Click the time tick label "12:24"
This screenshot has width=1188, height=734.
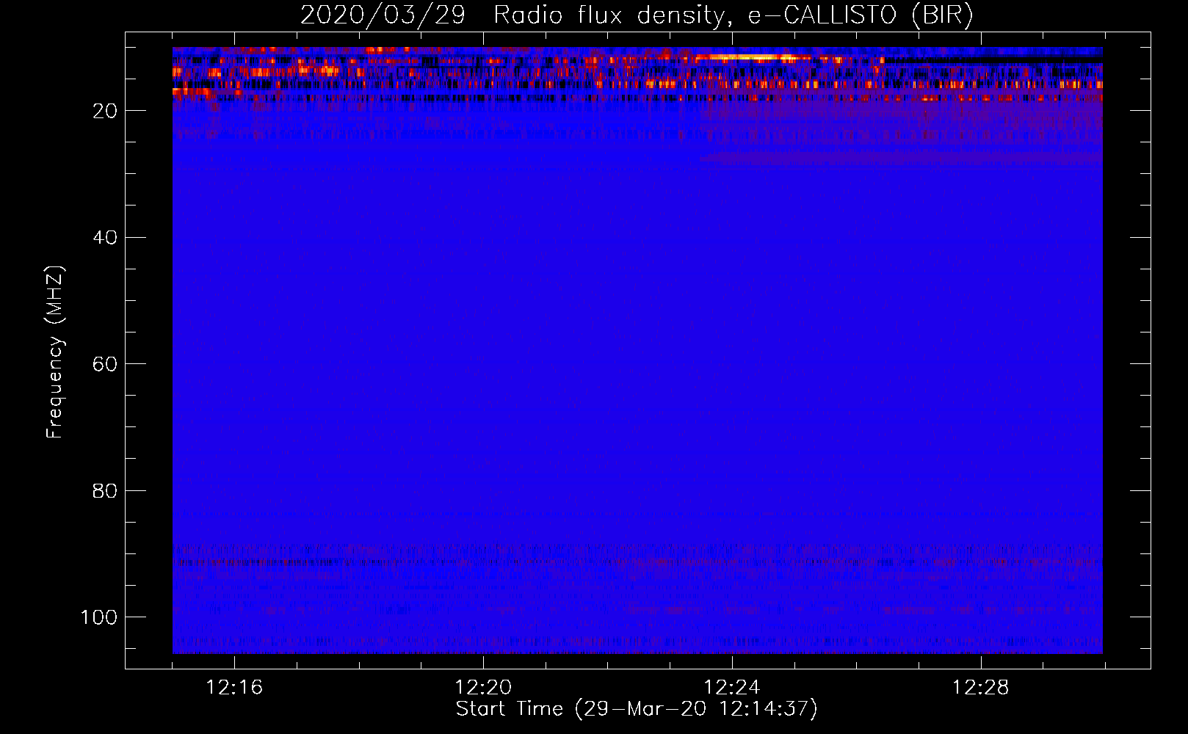tap(732, 688)
